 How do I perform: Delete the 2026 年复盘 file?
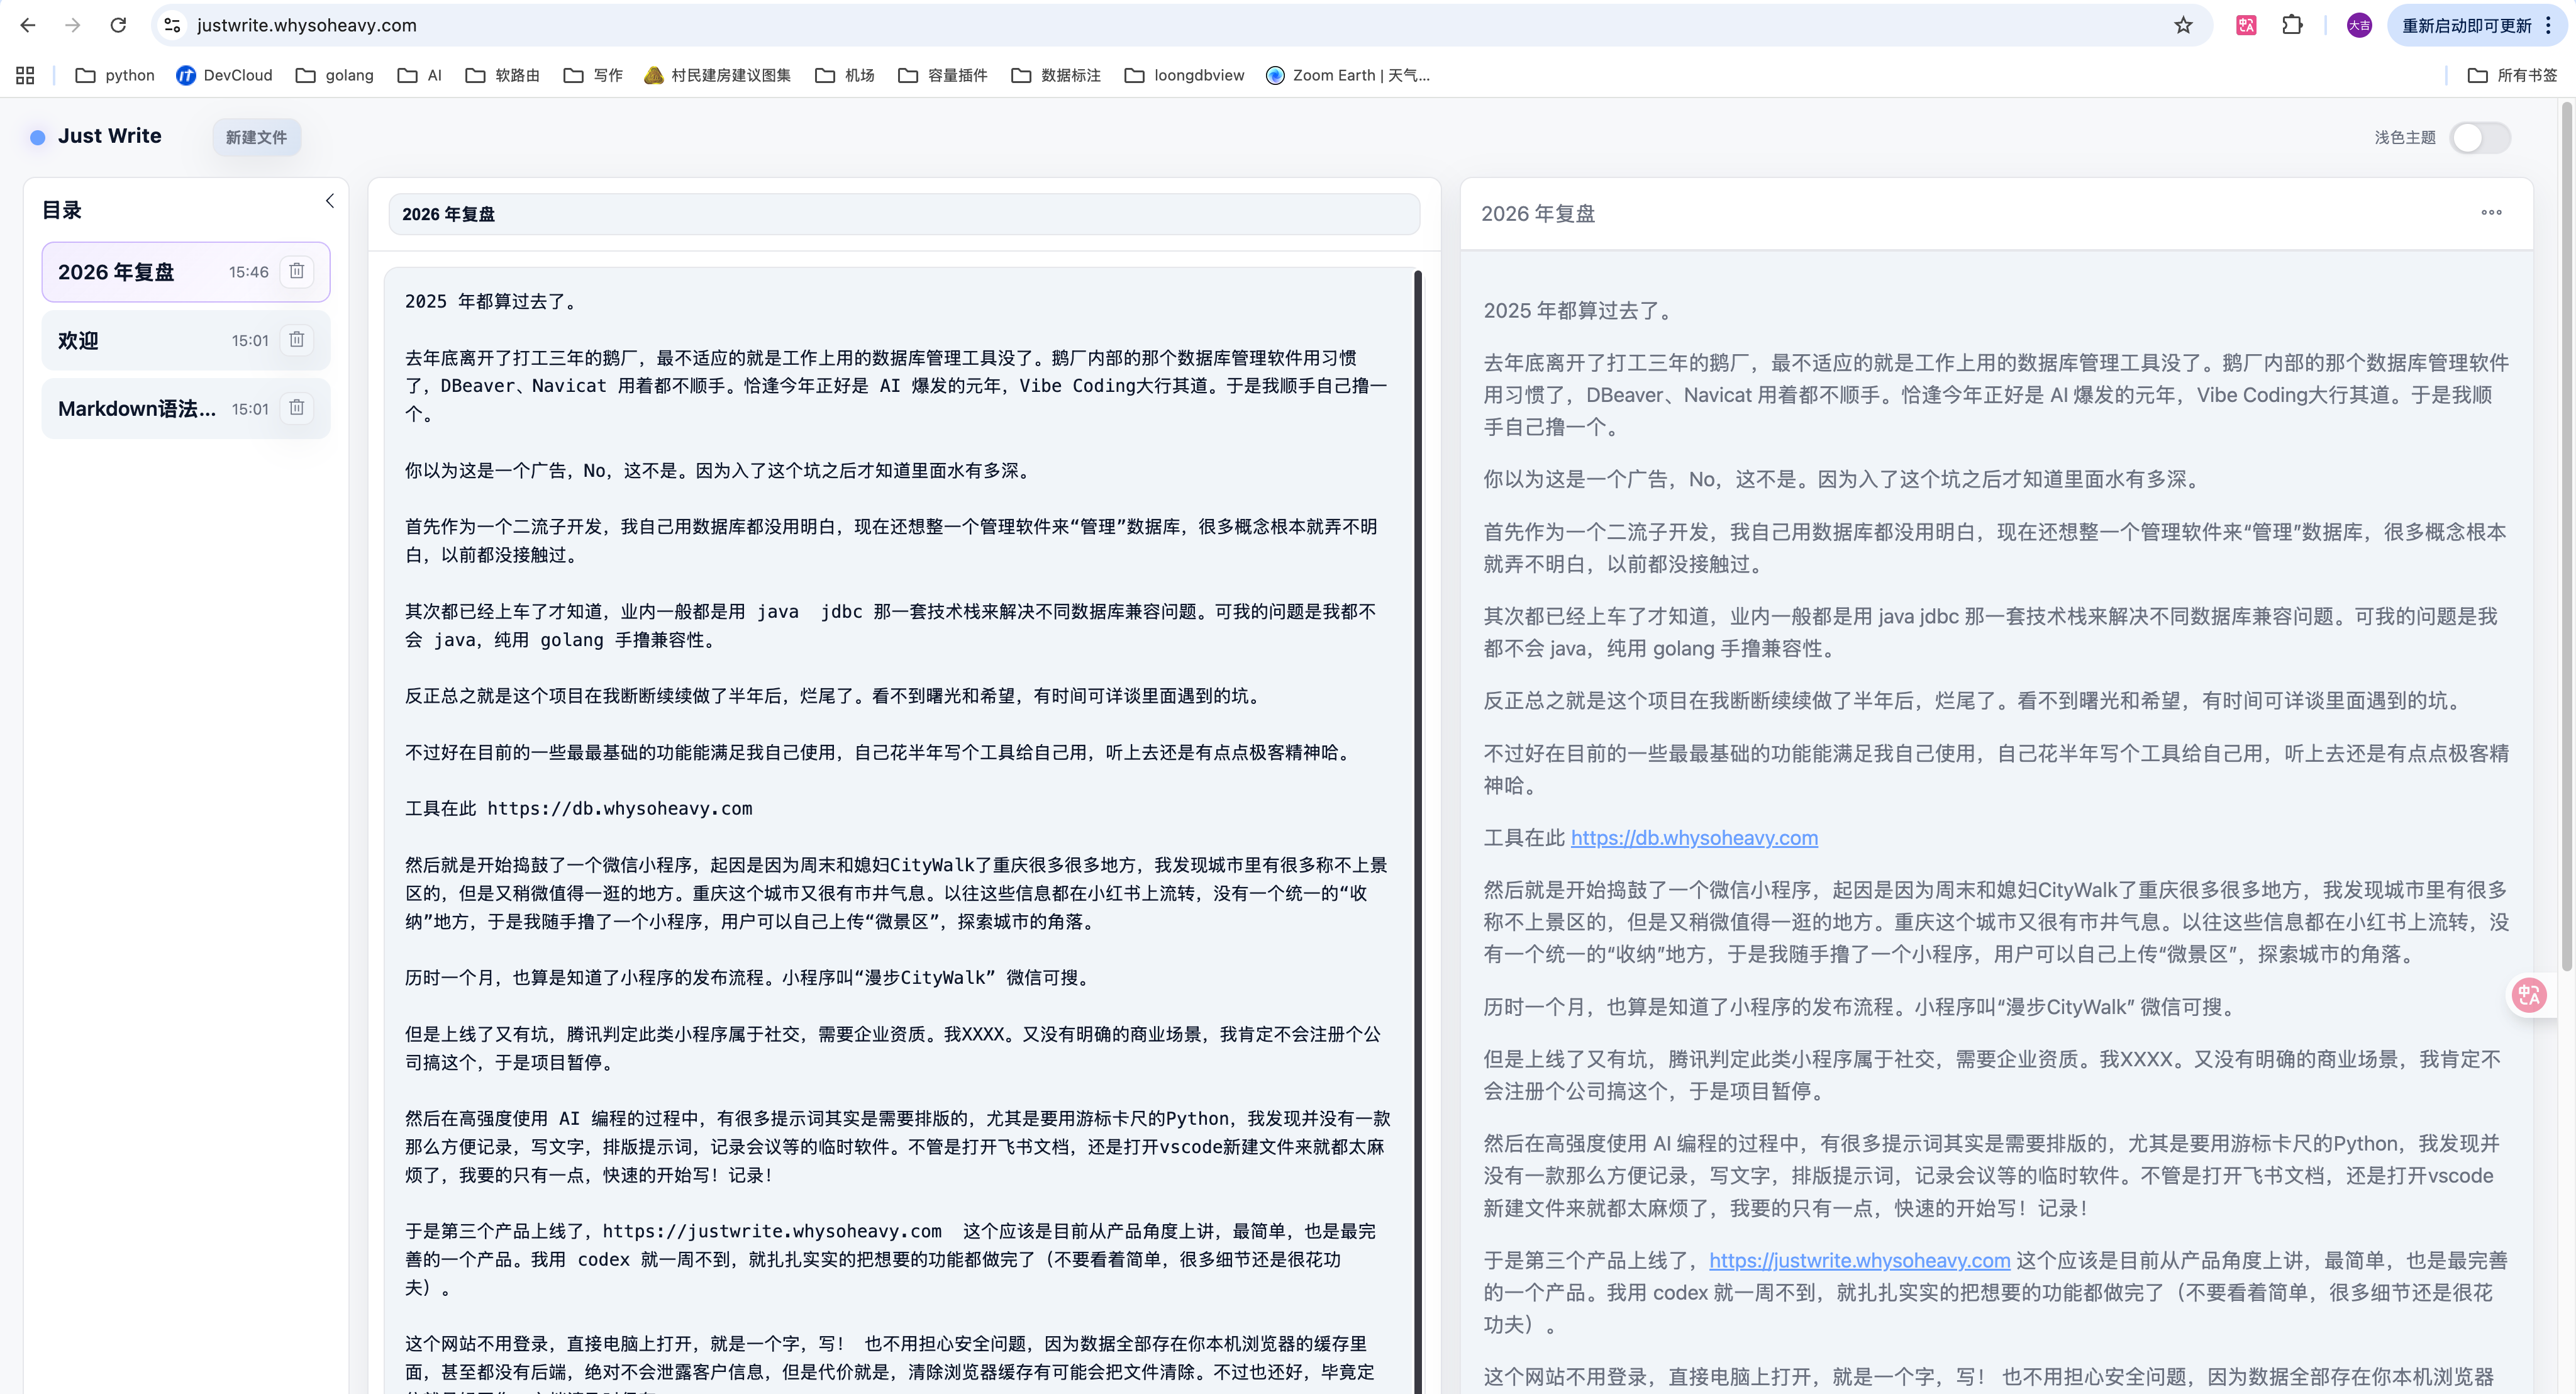click(296, 271)
